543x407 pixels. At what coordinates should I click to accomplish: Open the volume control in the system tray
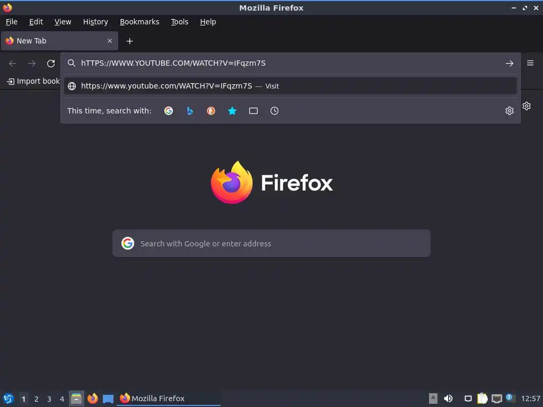pos(448,399)
